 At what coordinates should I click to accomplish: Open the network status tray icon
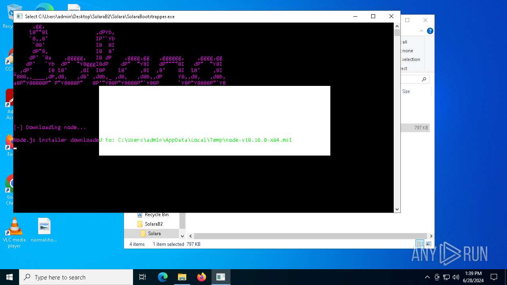[446, 277]
